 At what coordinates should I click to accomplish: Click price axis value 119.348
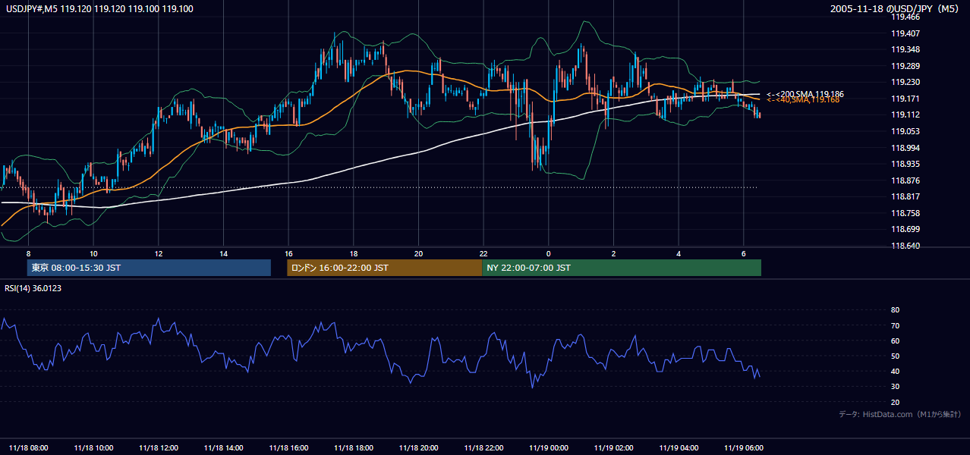tap(905, 49)
